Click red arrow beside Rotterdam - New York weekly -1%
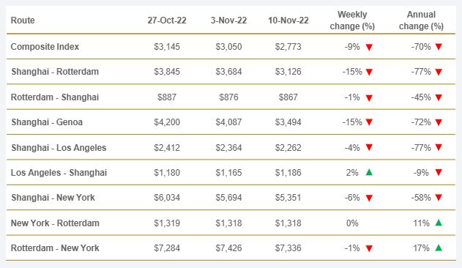Image resolution: width=462 pixels, height=268 pixels. point(369,248)
